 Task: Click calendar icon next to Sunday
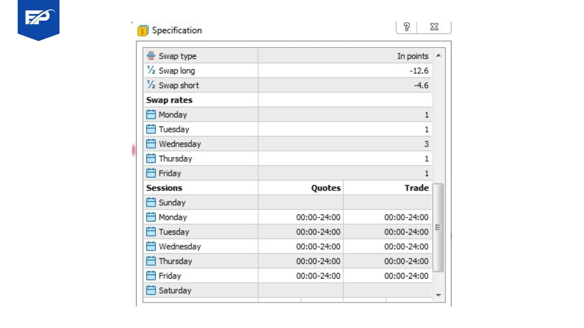[151, 202]
